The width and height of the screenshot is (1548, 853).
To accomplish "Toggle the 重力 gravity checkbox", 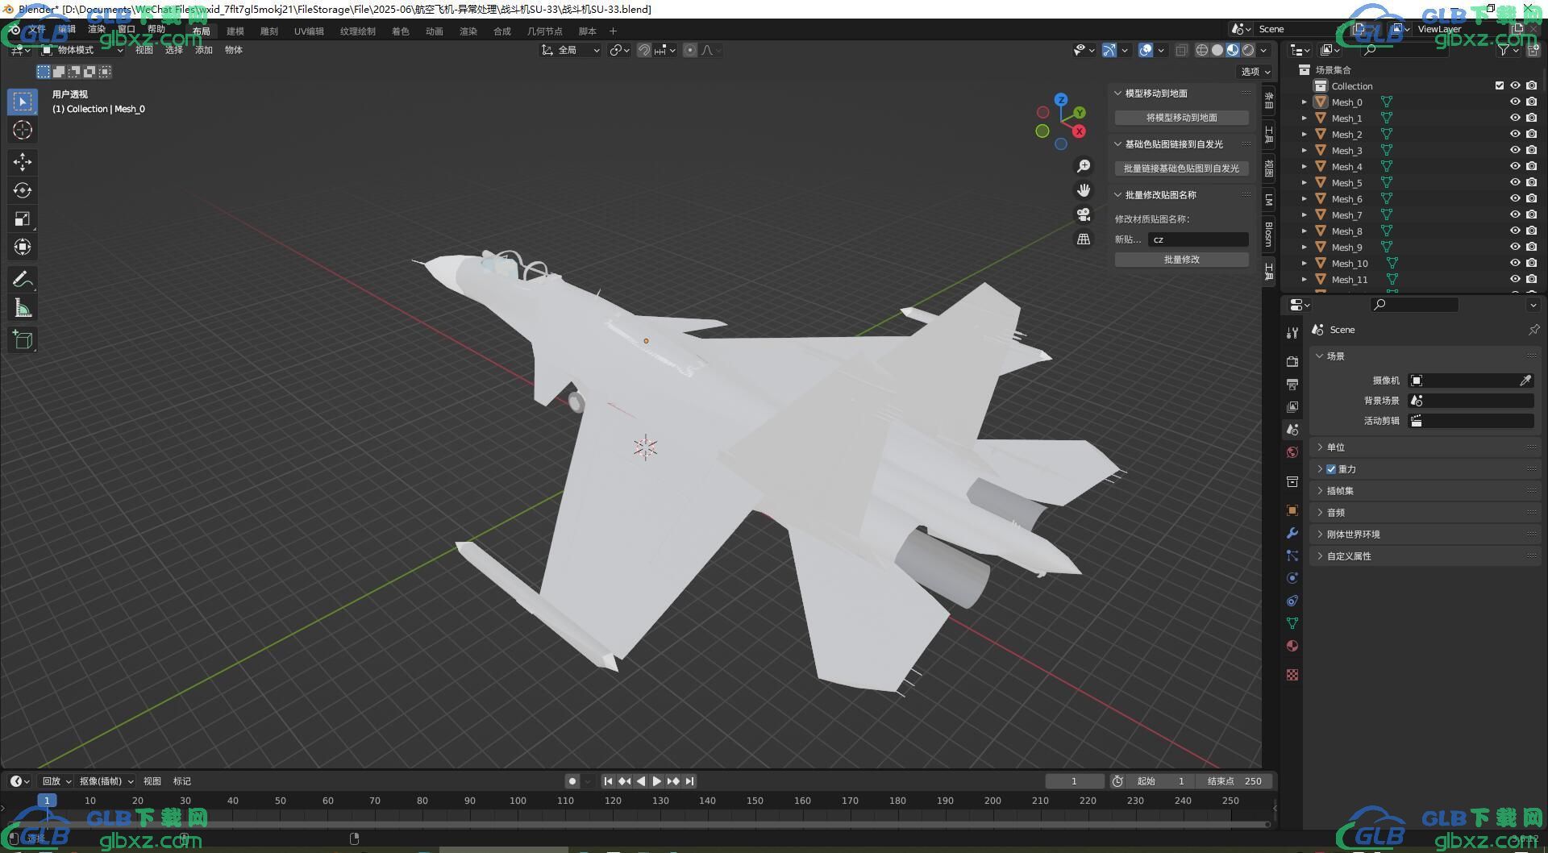I will (1331, 469).
